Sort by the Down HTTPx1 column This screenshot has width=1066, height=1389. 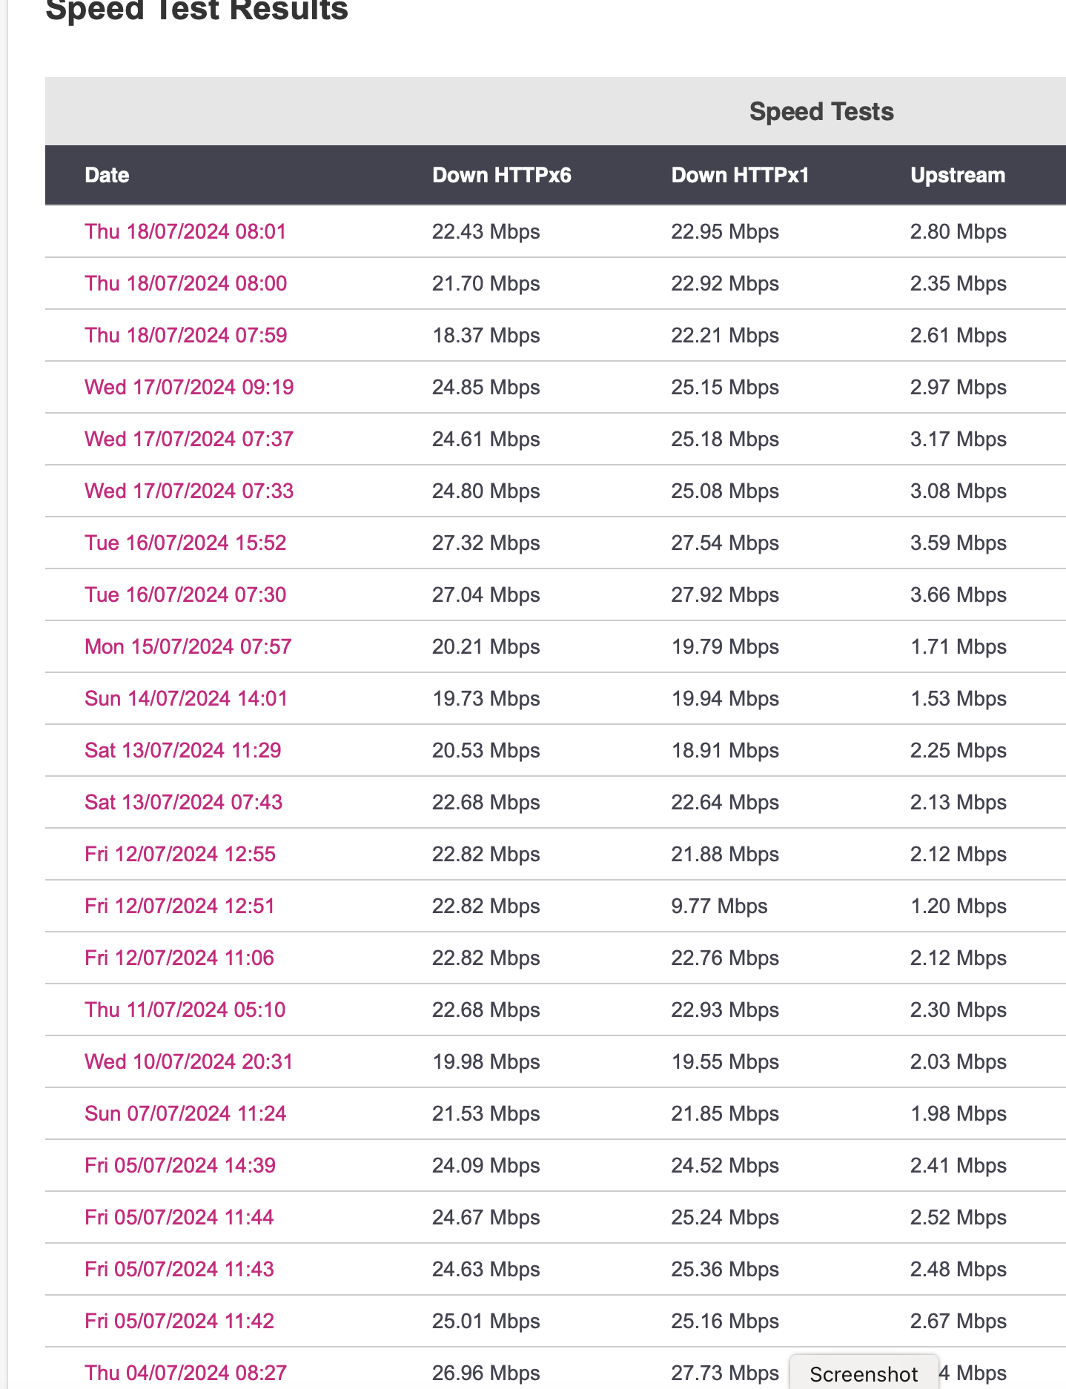coord(740,175)
